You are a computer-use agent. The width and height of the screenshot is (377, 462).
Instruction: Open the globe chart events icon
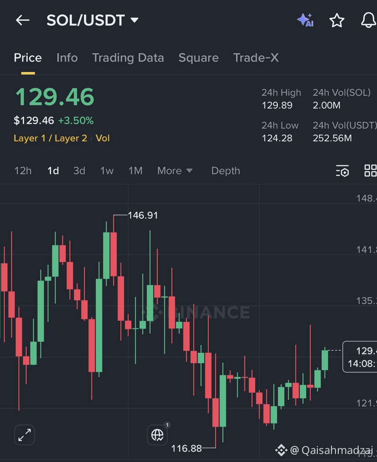tap(157, 435)
